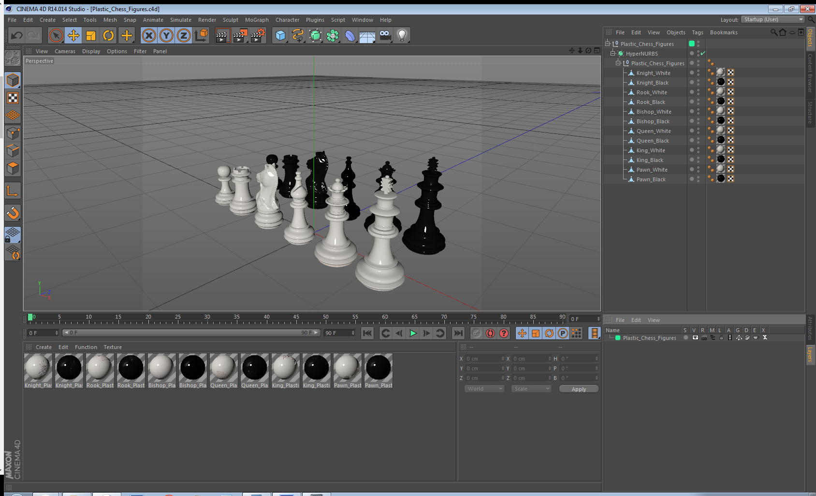Select the Knight_Plastic black material thumbnail
The width and height of the screenshot is (816, 496).
(x=69, y=371)
